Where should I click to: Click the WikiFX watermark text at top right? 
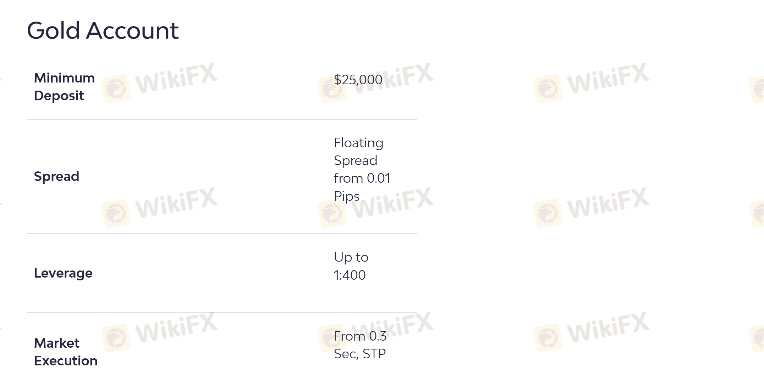pyautogui.click(x=608, y=78)
